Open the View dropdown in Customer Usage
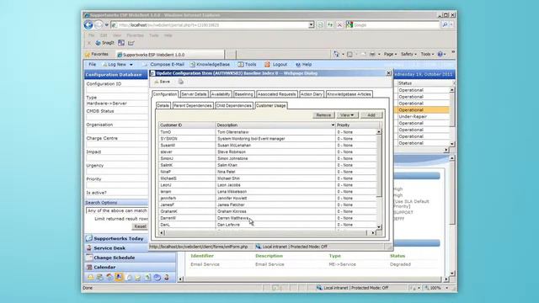The width and height of the screenshot is (539, 303). click(347, 115)
